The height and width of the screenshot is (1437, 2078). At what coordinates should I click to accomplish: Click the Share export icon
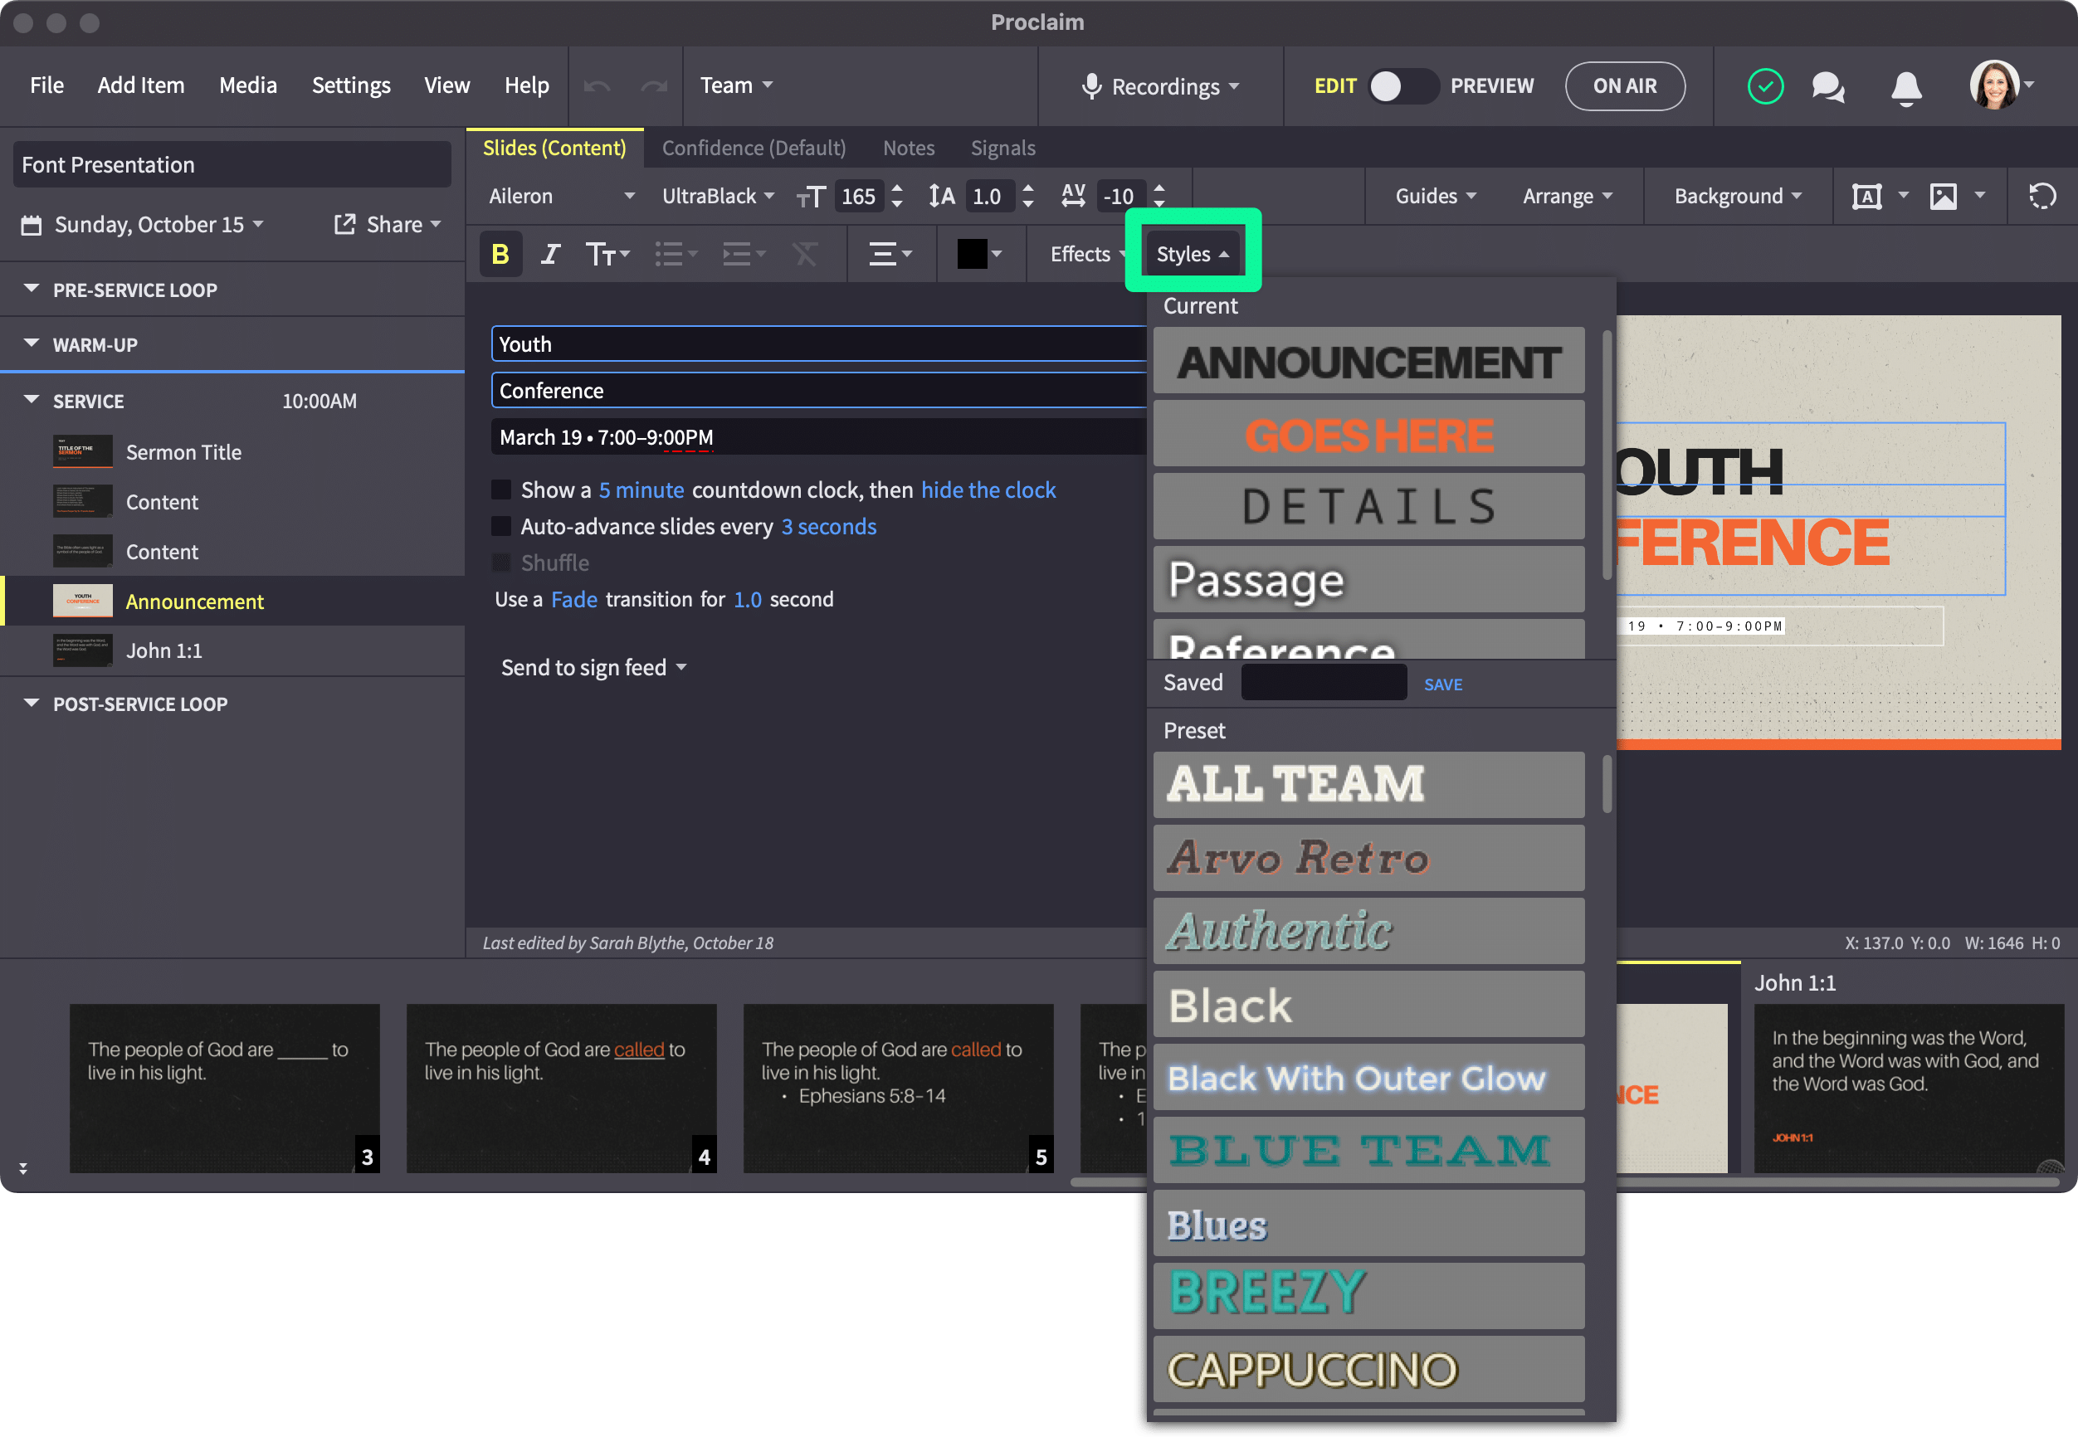tap(344, 224)
